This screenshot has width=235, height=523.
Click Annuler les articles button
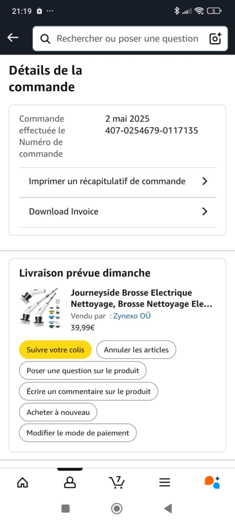click(x=136, y=350)
